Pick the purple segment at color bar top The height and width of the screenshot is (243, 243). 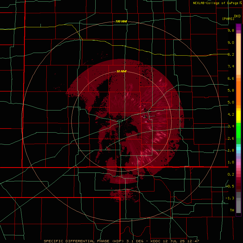click(238, 27)
